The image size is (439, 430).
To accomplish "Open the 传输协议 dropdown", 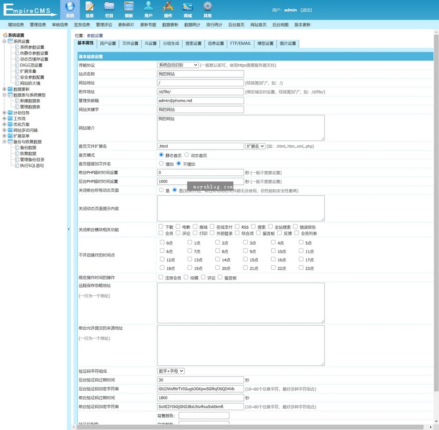I will point(178,65).
